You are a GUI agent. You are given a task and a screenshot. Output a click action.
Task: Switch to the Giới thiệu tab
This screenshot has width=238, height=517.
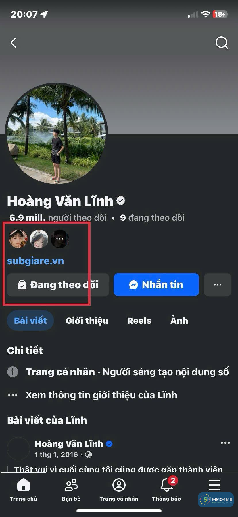(87, 321)
